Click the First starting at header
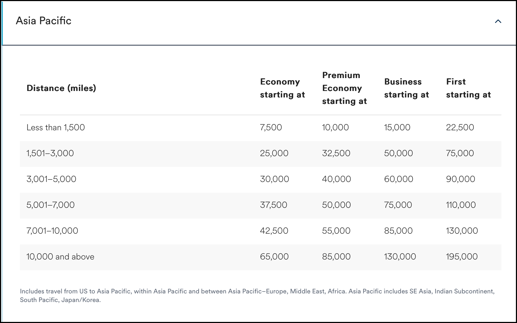Image resolution: width=517 pixels, height=323 pixels. 469,88
